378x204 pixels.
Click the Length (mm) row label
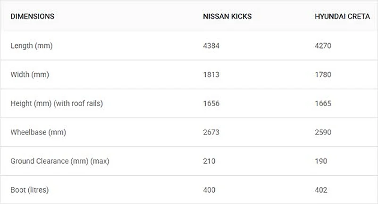(31, 46)
